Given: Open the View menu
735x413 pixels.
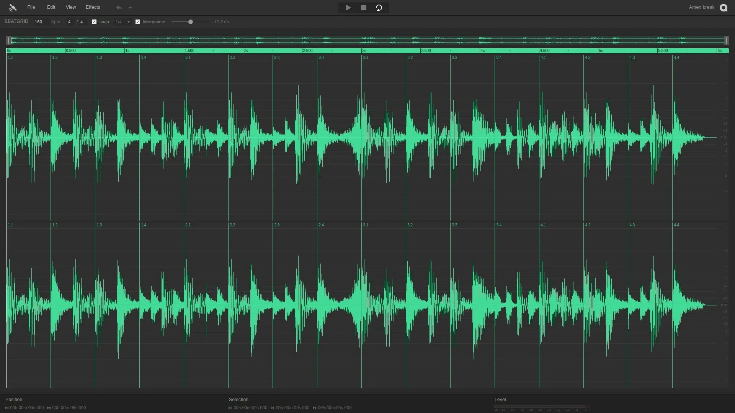Looking at the screenshot, I should [71, 7].
